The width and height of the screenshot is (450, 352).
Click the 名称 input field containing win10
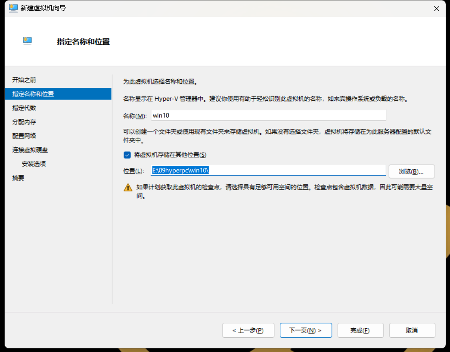[x=269, y=115]
